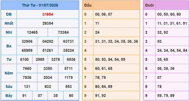Click the Nhất row label
Viewport: 190px width, 101px height.
[9, 23]
